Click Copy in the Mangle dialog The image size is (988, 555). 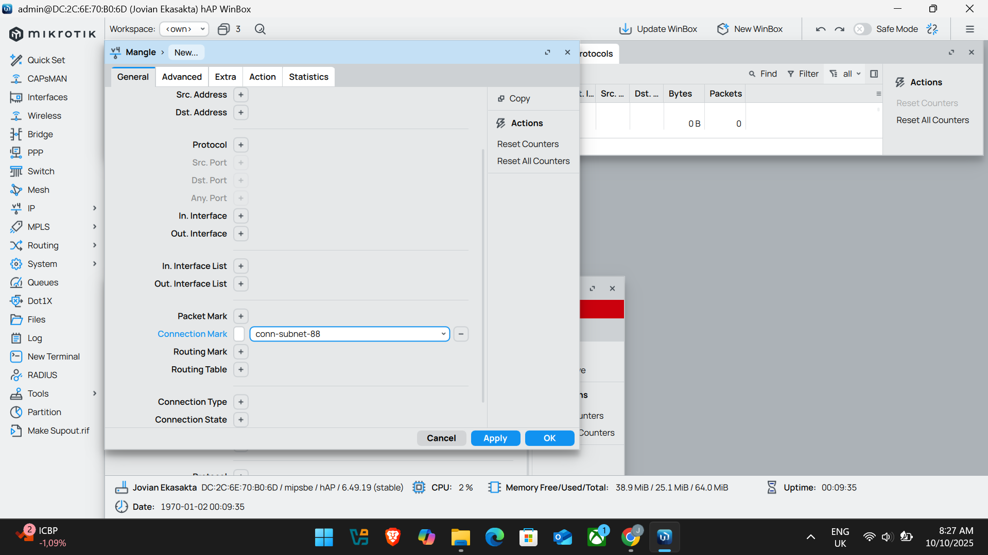pyautogui.click(x=513, y=98)
